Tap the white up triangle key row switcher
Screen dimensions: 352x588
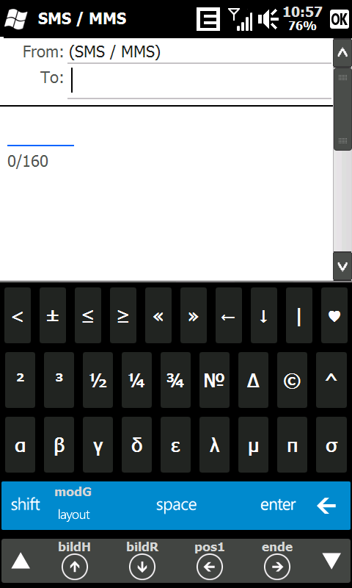[21, 561]
